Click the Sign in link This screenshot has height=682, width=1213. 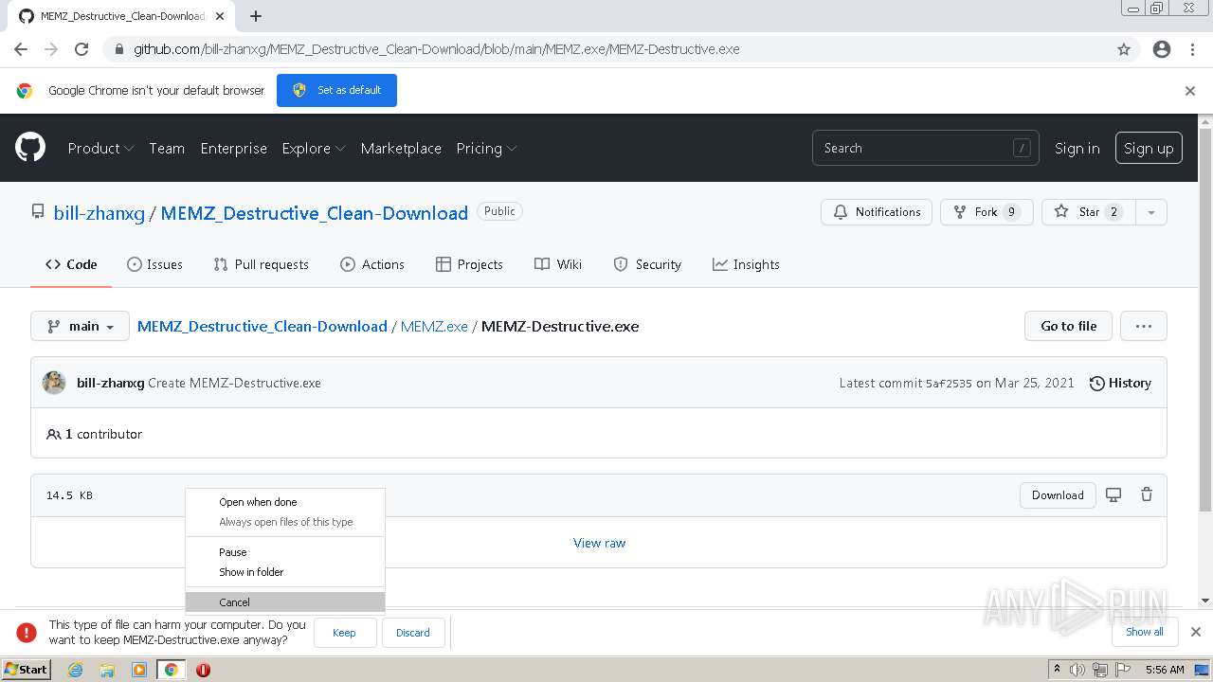[x=1077, y=148]
